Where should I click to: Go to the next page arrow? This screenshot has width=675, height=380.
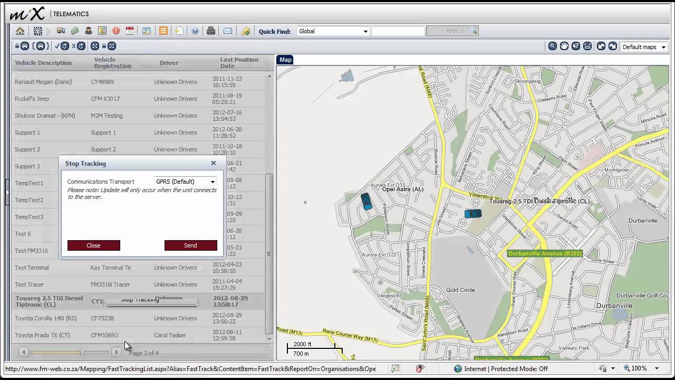tap(116, 352)
